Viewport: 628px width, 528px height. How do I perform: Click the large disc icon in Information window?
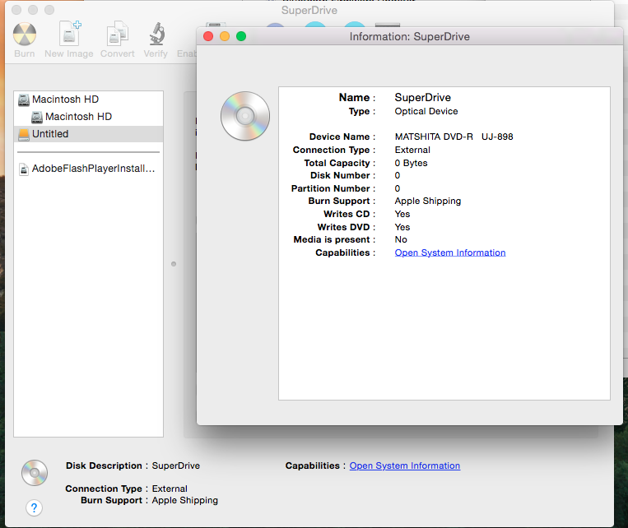(x=245, y=116)
